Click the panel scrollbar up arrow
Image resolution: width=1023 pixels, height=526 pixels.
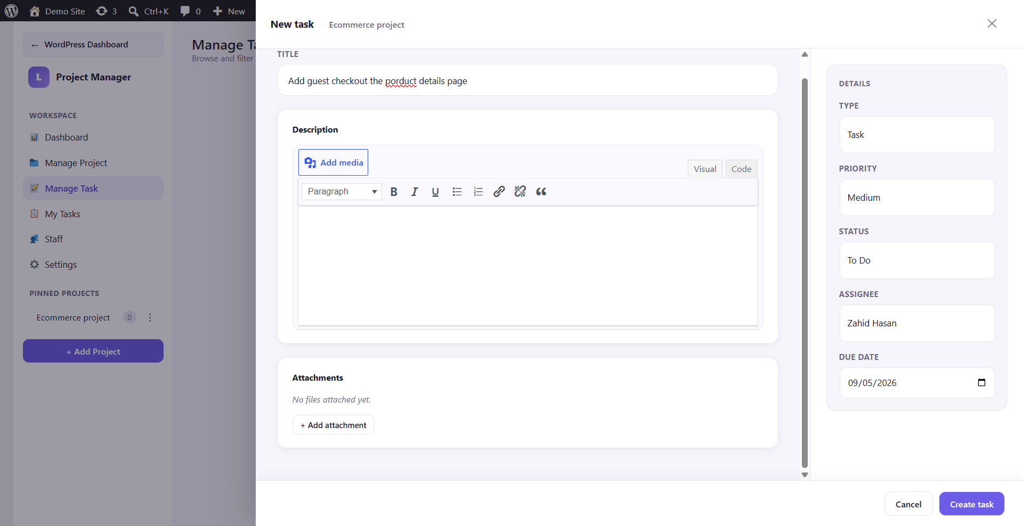[805, 54]
